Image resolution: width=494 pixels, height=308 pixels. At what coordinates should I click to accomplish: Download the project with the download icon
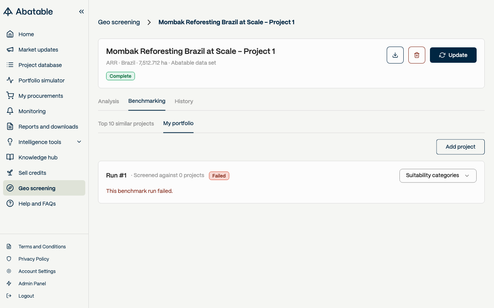395,55
